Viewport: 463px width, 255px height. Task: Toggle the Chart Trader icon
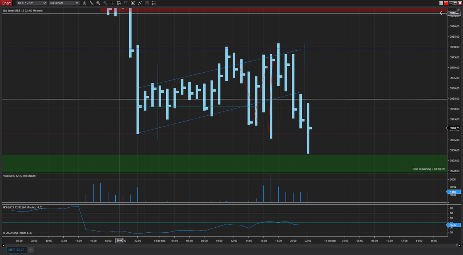126,3
